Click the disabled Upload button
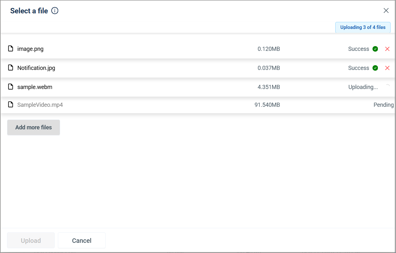The image size is (396, 253). point(31,241)
